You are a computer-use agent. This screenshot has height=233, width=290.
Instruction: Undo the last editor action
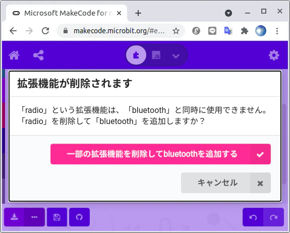[x=253, y=217]
